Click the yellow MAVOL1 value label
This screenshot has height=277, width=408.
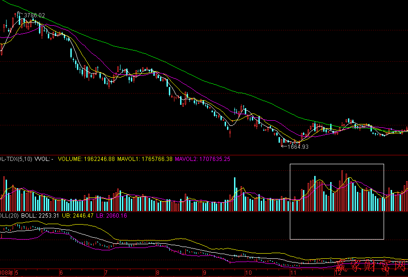click(144, 159)
